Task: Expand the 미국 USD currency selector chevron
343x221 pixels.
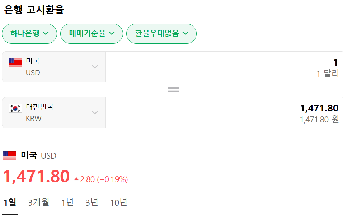Action: pyautogui.click(x=95, y=67)
